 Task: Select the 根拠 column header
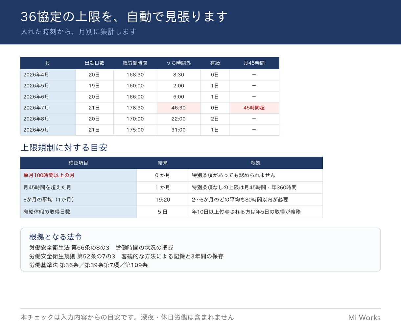pos(256,163)
